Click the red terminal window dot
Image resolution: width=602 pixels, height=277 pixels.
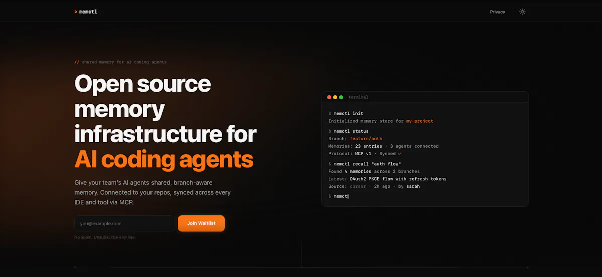pos(329,97)
